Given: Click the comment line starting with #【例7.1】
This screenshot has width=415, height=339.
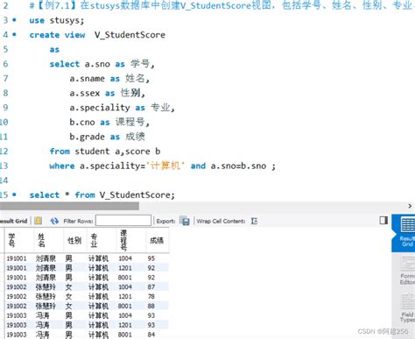Looking at the screenshot, I should click(x=222, y=5).
